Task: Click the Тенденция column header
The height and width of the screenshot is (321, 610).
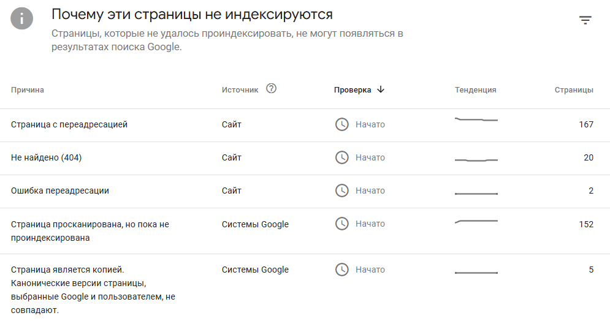Action: coord(476,90)
